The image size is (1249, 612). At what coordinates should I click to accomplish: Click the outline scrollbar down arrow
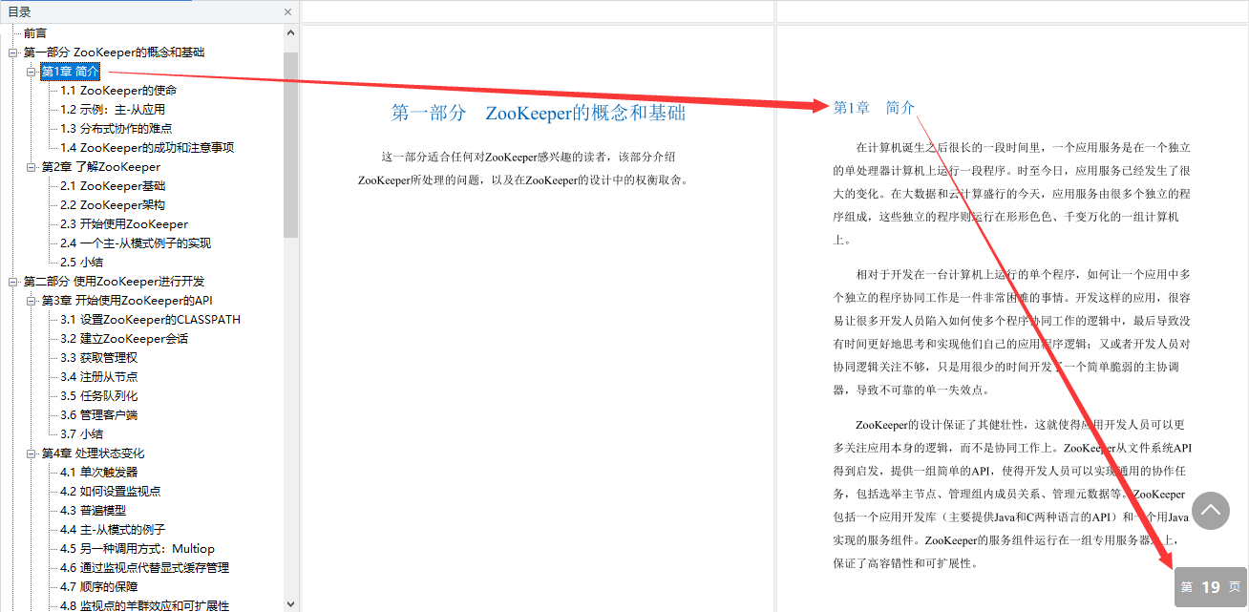click(291, 603)
